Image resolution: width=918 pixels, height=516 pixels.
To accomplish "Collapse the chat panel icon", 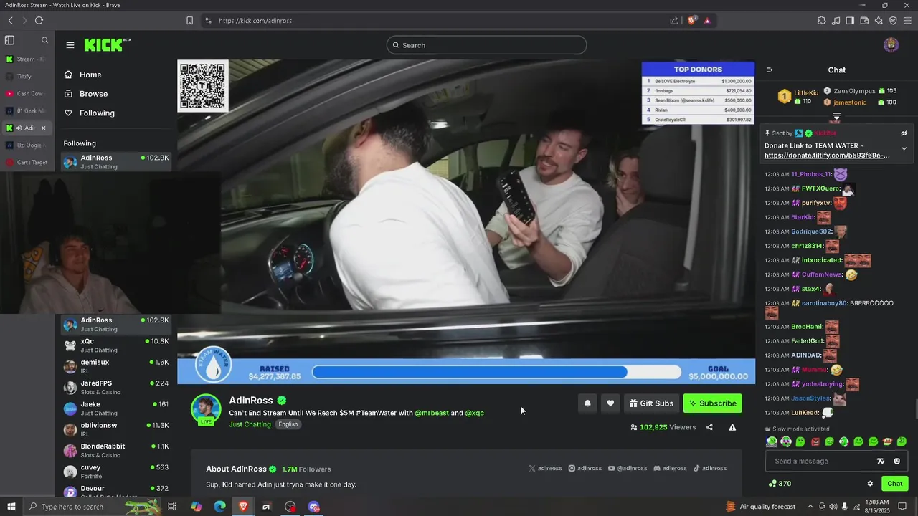I will tap(770, 70).
